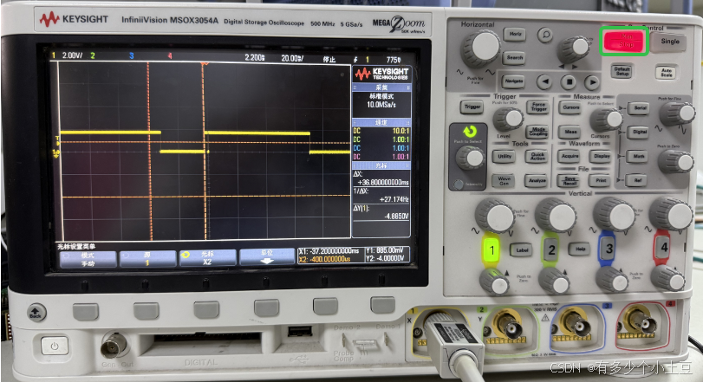Tap the Navigate button

pos(513,81)
